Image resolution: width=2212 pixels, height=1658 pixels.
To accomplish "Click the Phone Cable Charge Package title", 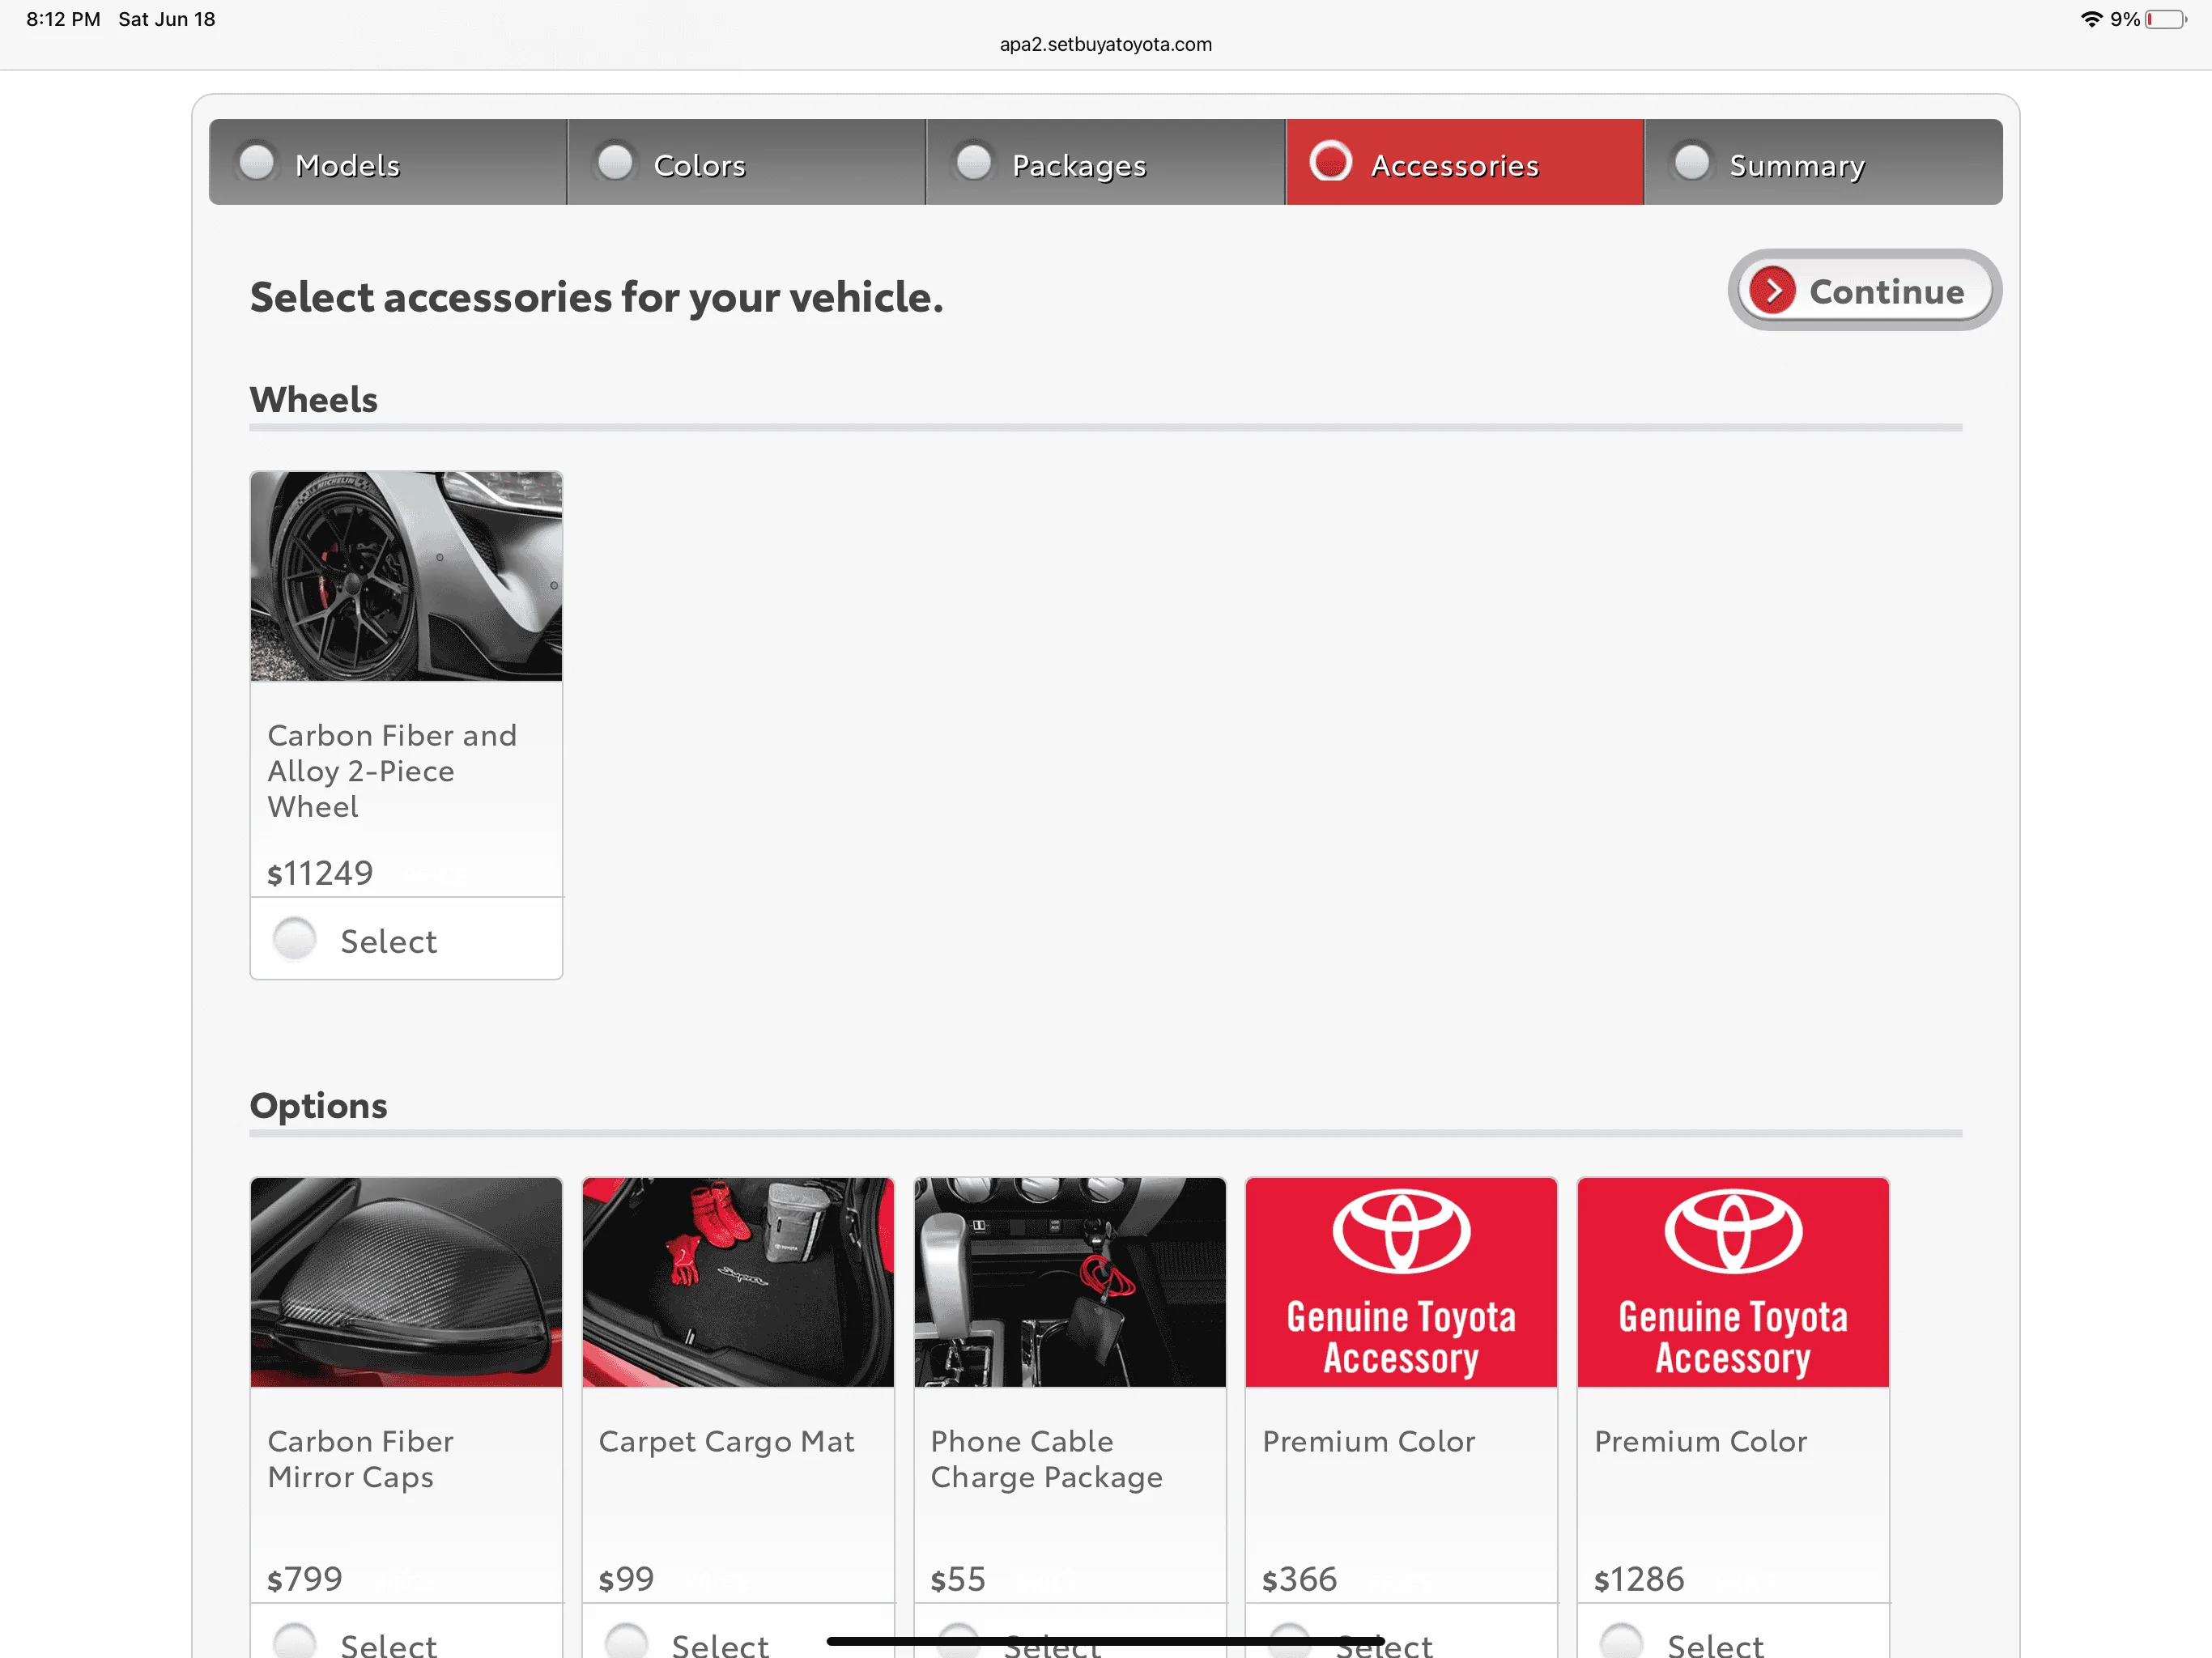I will click(x=1047, y=1459).
